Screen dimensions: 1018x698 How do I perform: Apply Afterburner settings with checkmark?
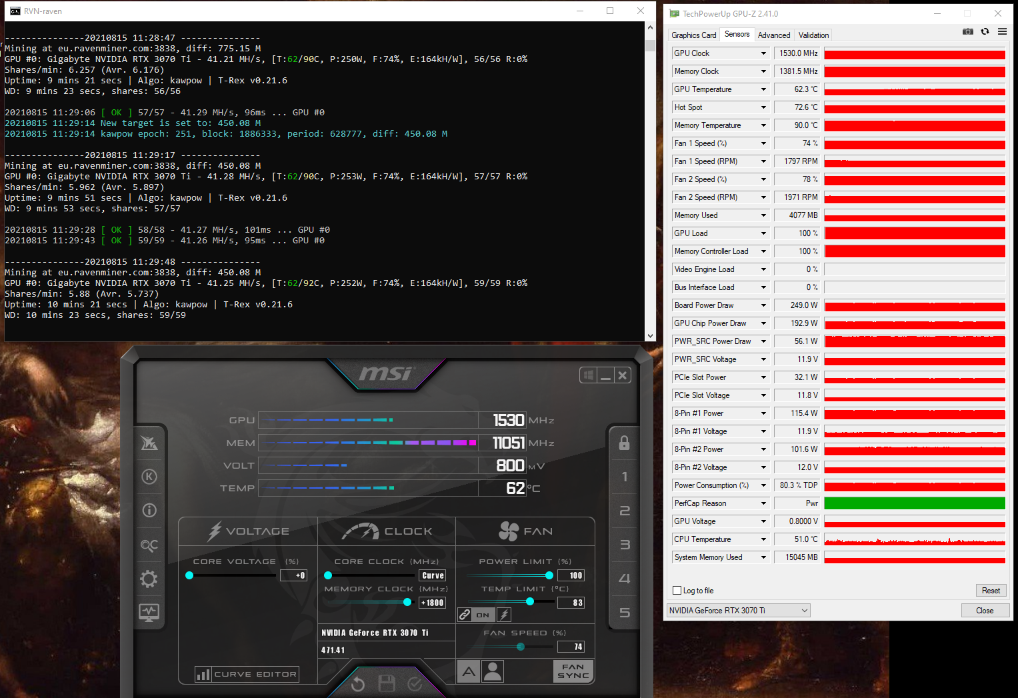pyautogui.click(x=415, y=684)
